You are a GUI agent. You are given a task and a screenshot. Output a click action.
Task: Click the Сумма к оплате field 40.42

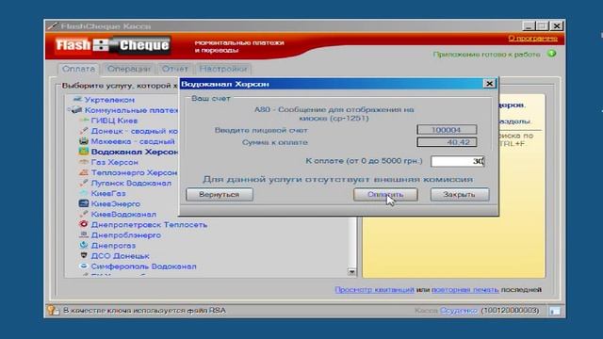pyautogui.click(x=447, y=142)
